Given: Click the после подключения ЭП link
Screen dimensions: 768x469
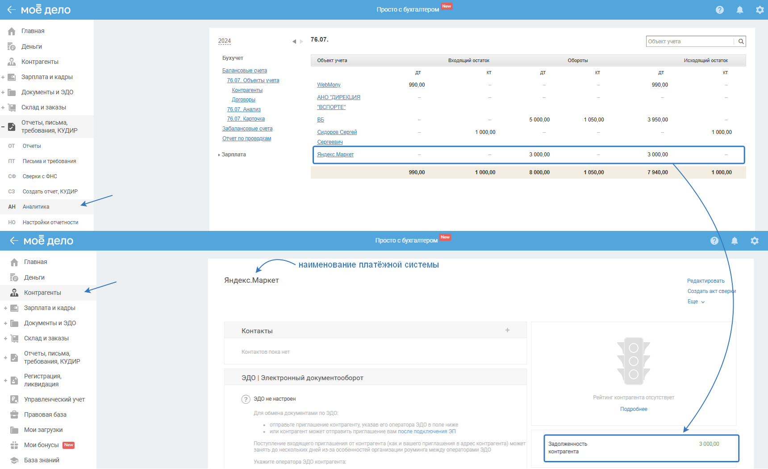Looking at the screenshot, I should tap(427, 431).
